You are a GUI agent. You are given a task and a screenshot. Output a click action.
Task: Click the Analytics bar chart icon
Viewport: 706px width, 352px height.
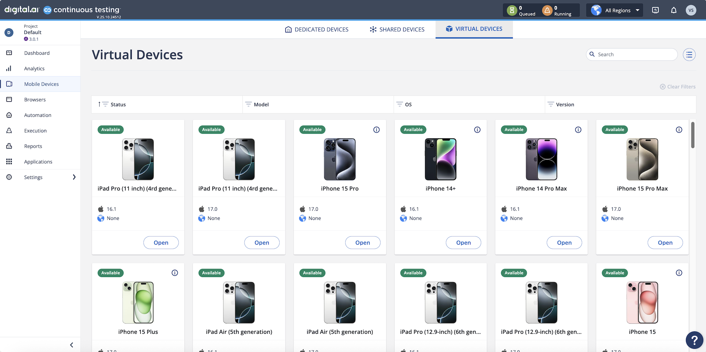[9, 69]
